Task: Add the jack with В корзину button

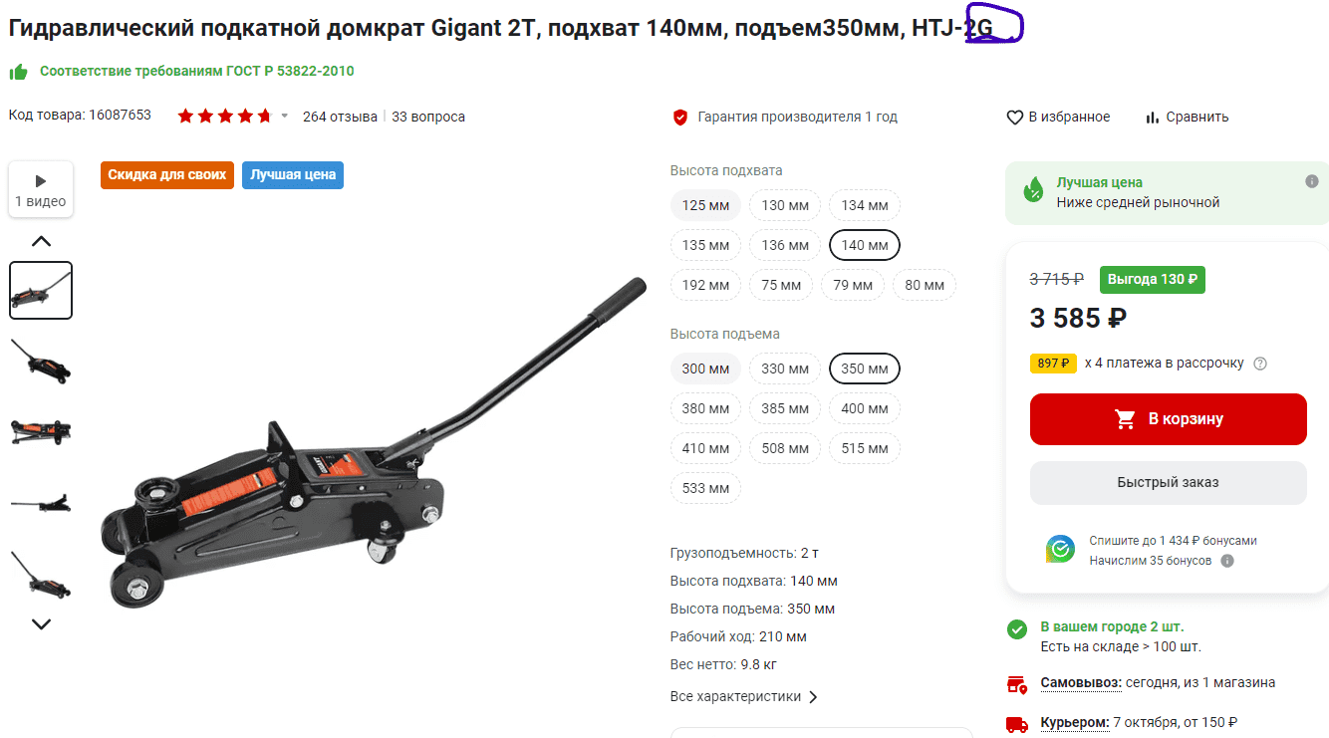Action: (x=1168, y=419)
